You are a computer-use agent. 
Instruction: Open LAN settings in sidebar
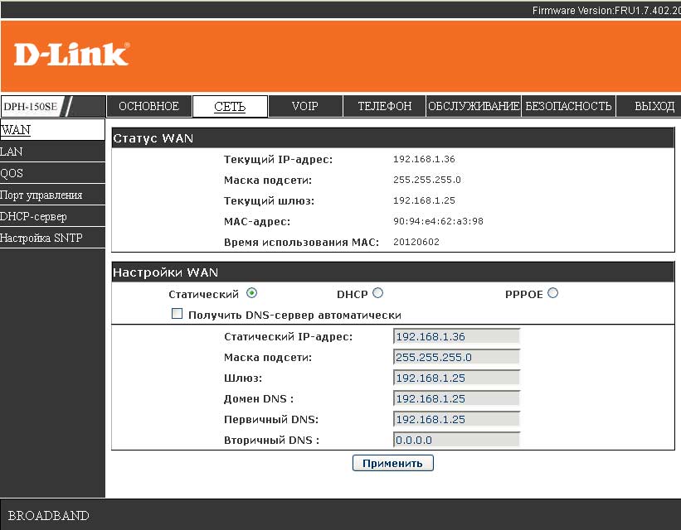point(12,152)
